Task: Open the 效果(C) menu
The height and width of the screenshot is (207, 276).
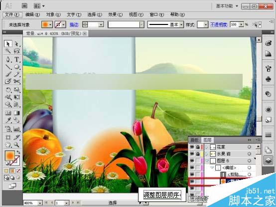Action: (115, 14)
